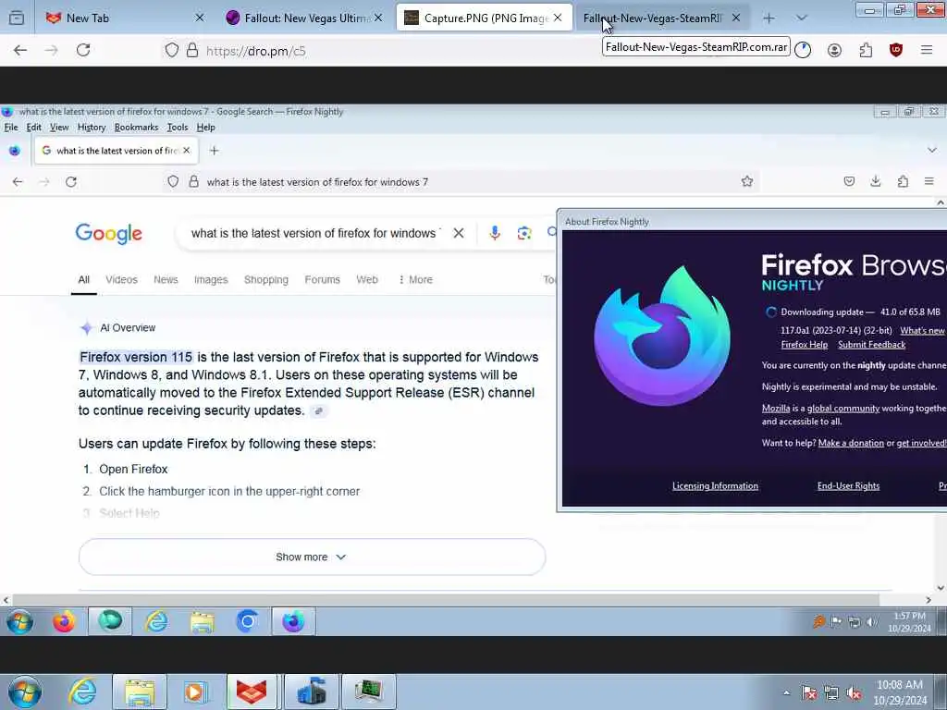Click AI Overview source link chip
The image size is (947, 710).
[x=318, y=410]
